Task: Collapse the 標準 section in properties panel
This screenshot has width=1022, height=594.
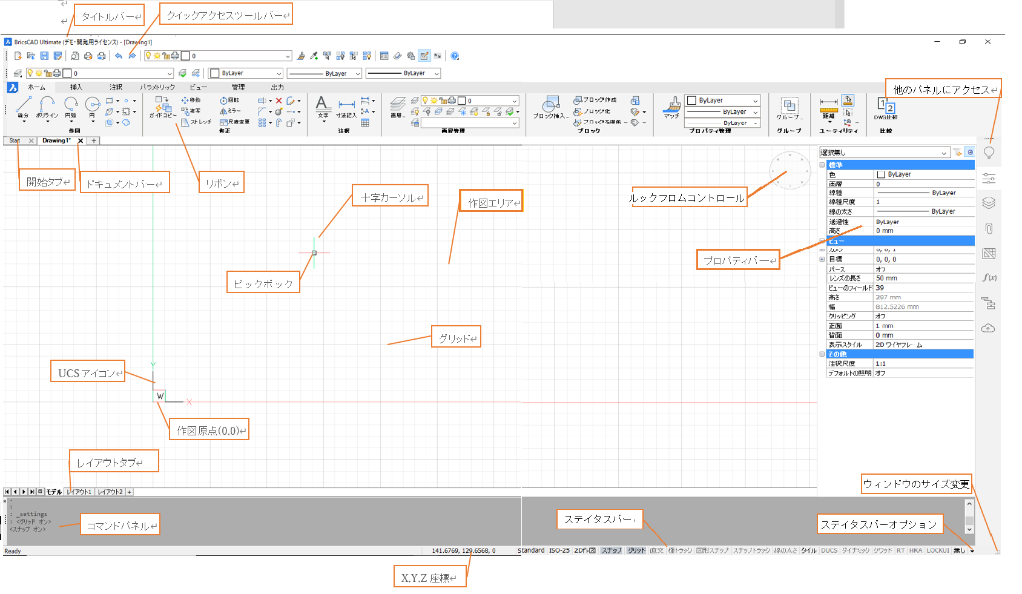Action: (x=822, y=165)
